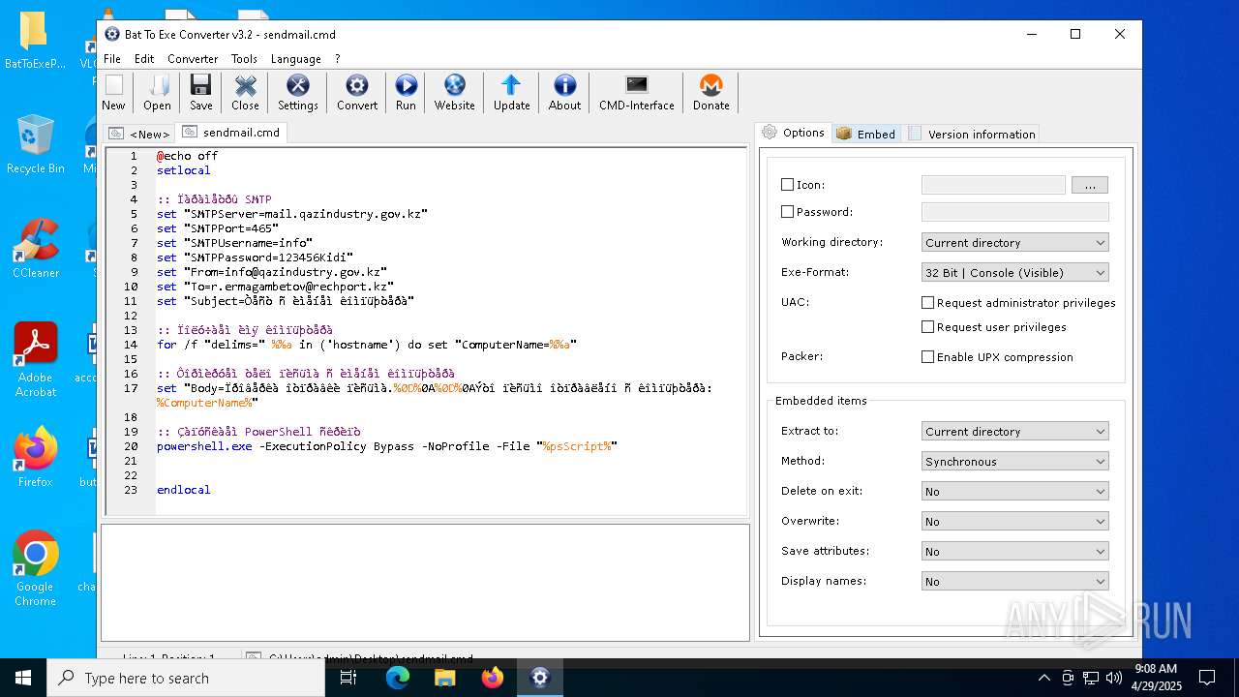Open File Explorer from the taskbar
Viewport: 1239px width, 697px height.
pyautogui.click(x=445, y=678)
